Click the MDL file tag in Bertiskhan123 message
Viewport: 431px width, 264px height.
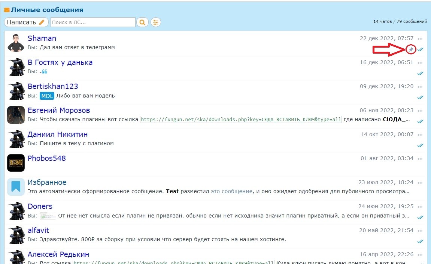47,96
